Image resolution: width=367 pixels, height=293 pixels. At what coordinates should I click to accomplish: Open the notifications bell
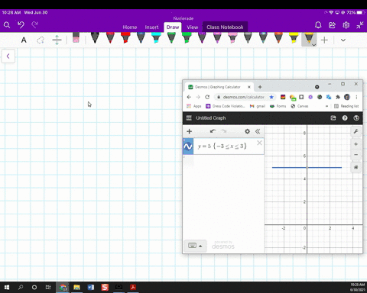318,25
